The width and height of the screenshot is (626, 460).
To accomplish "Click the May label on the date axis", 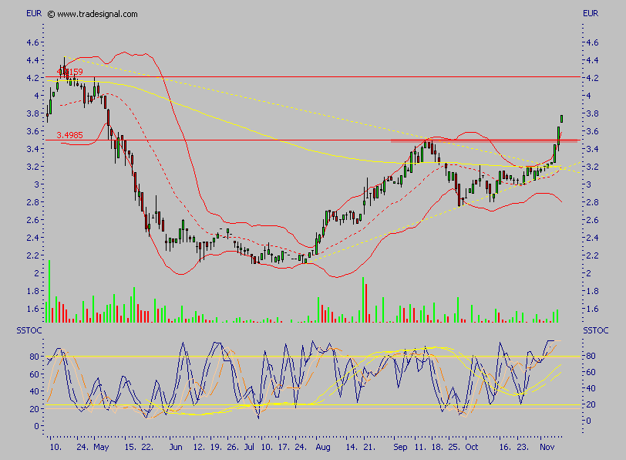I will point(101,447).
